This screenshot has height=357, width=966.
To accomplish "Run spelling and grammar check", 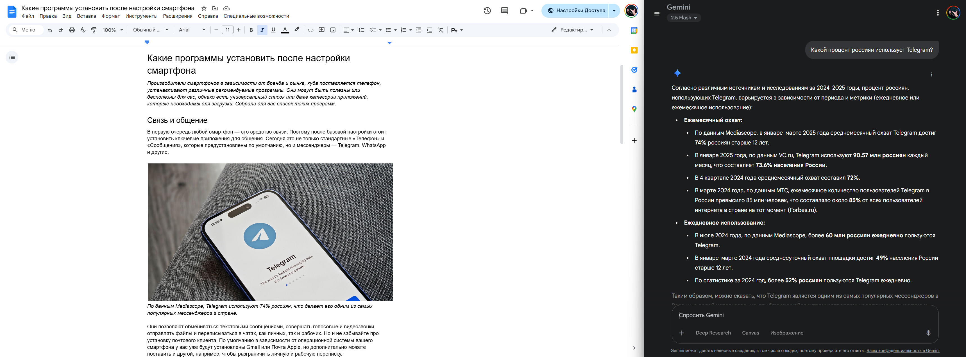I will pyautogui.click(x=83, y=30).
